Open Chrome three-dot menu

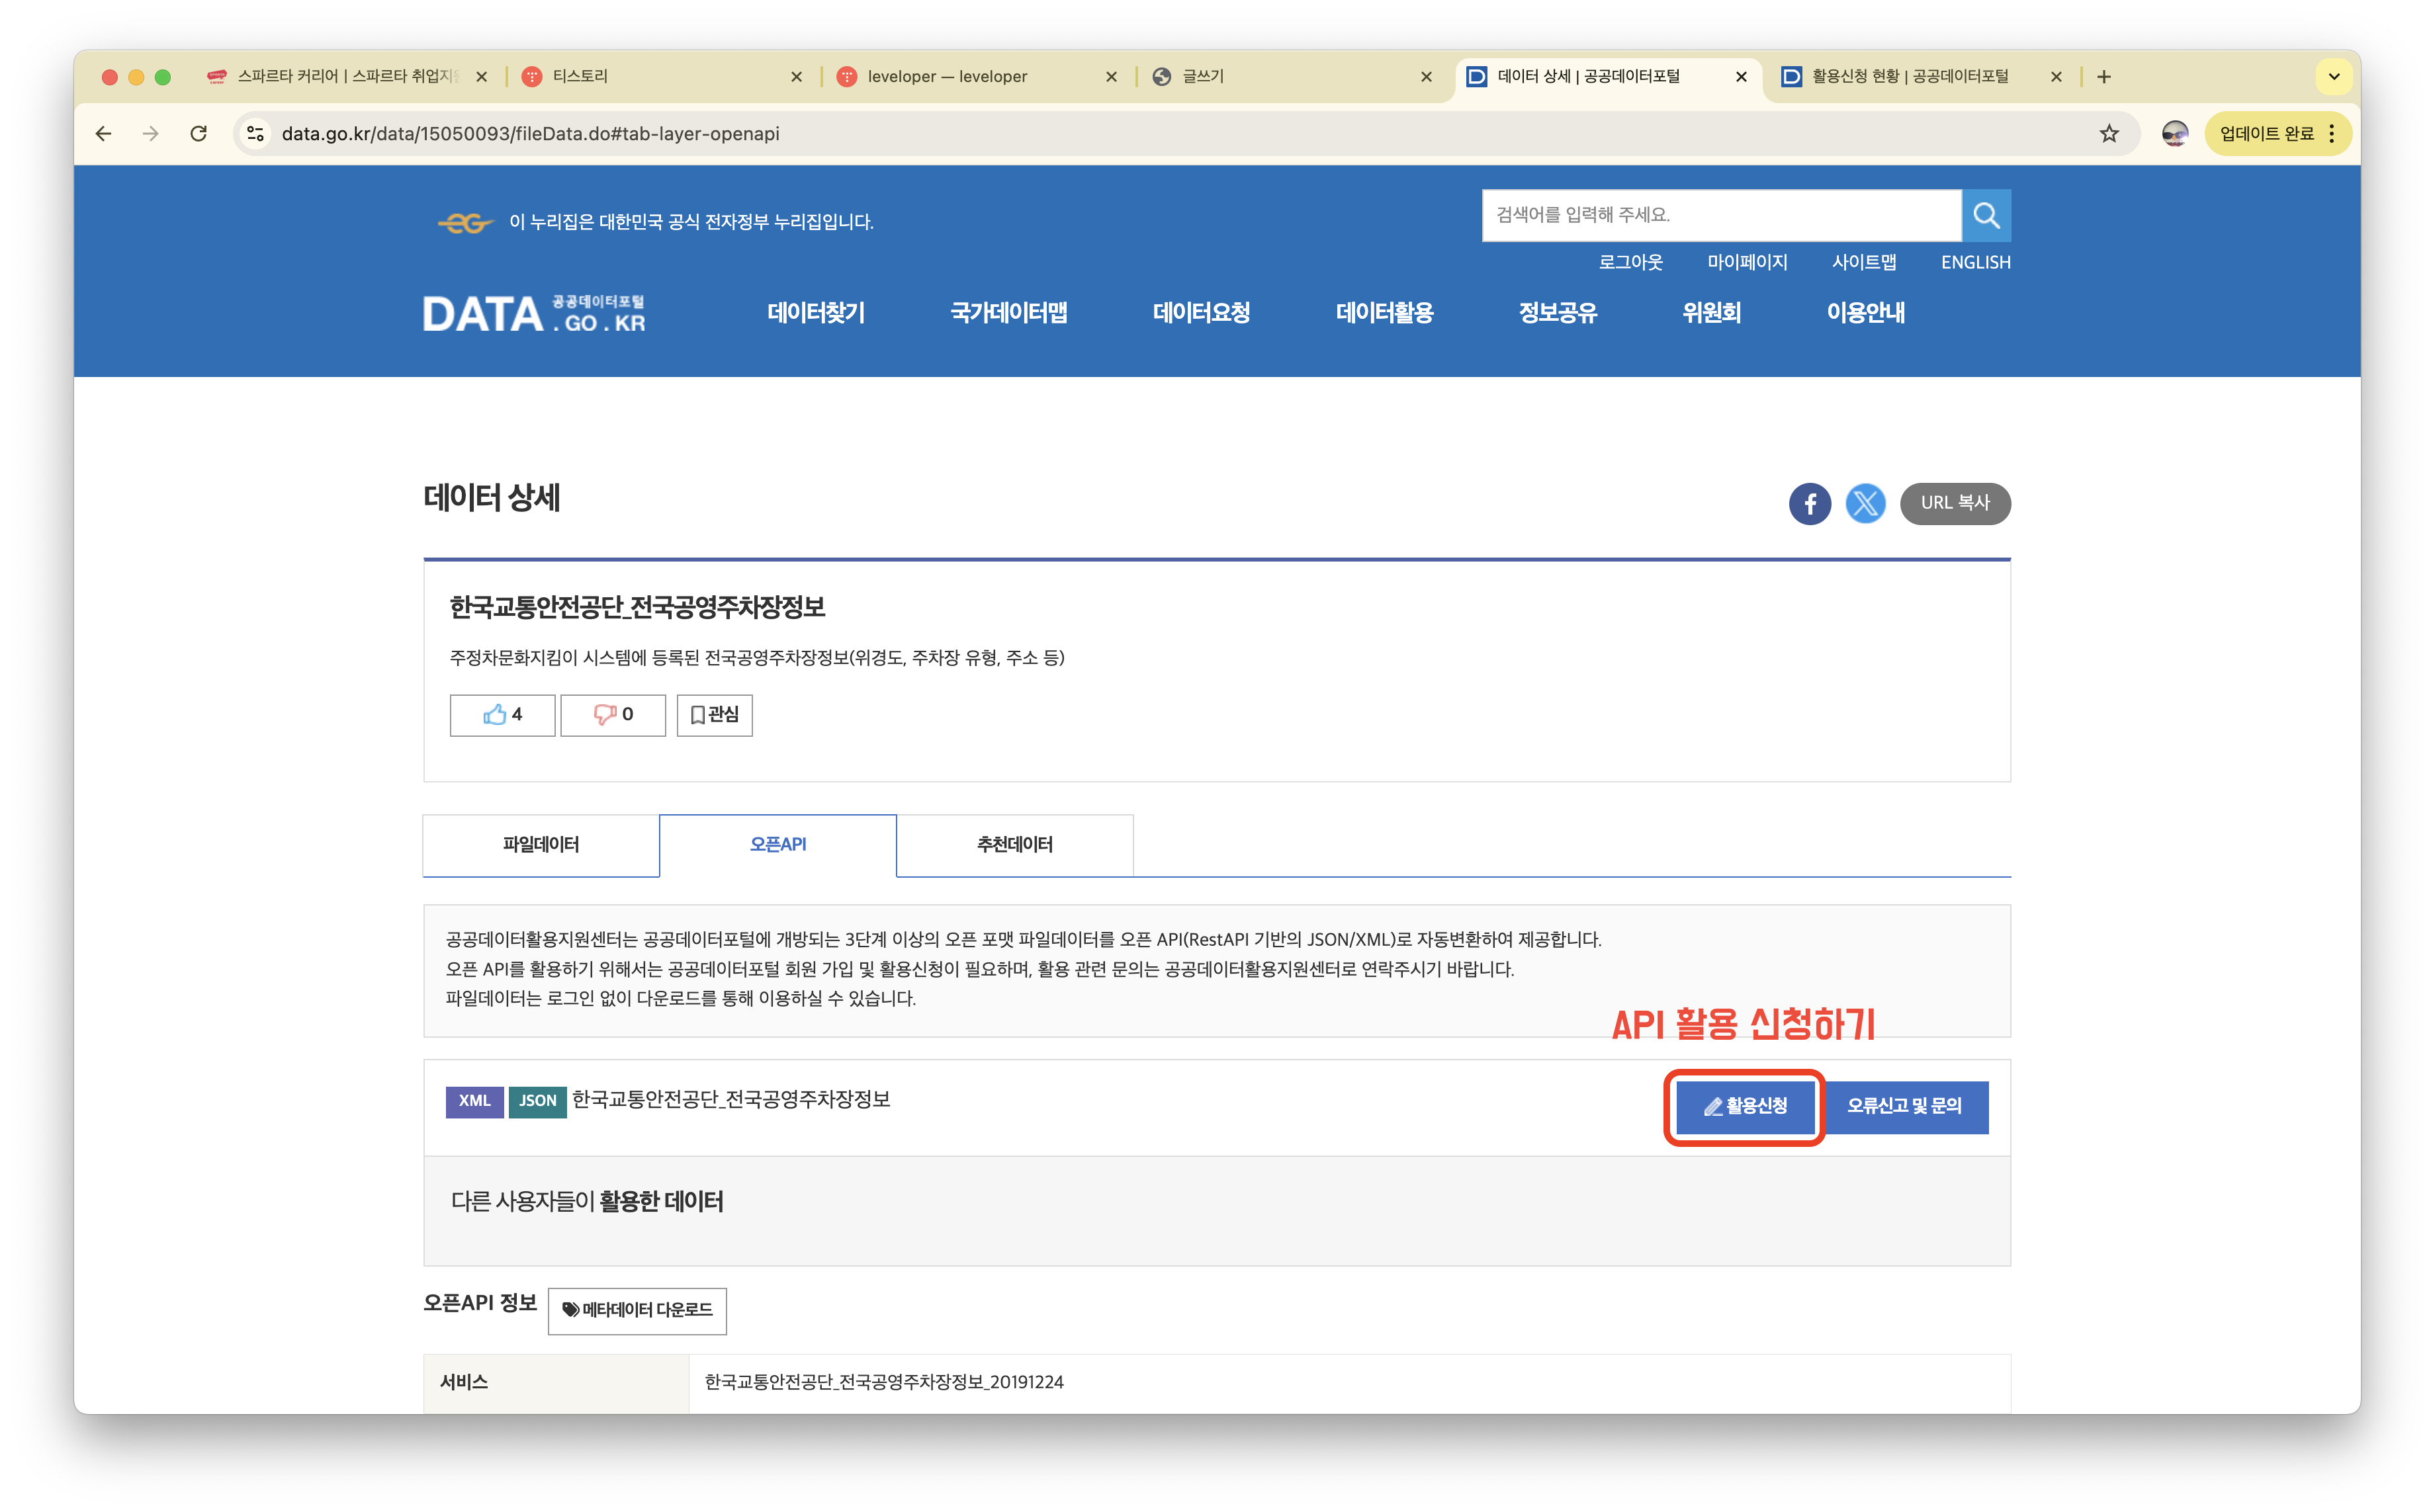point(2332,134)
